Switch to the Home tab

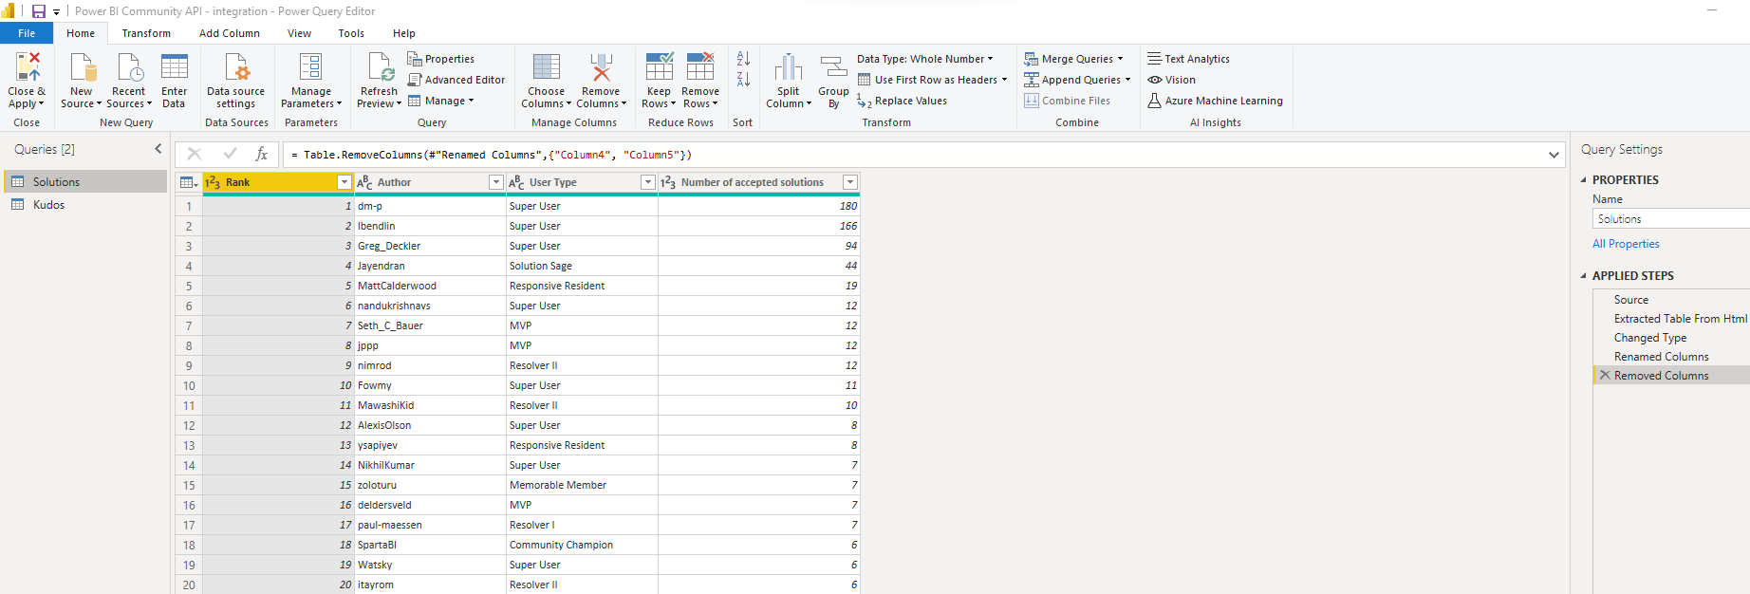coord(81,33)
